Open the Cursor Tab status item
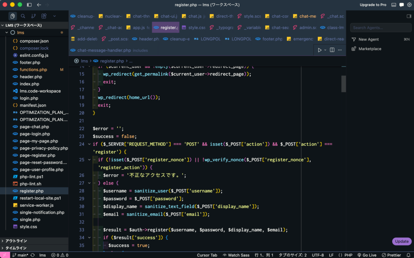The image size is (414, 258). (x=207, y=255)
